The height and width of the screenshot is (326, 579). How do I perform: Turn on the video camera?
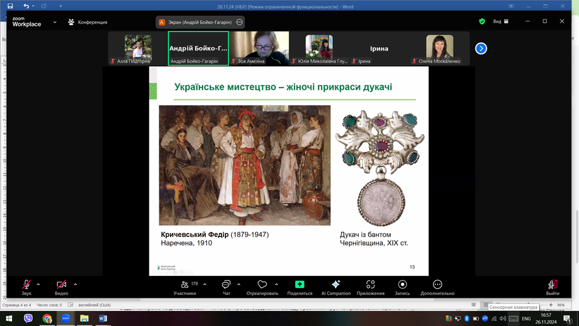[62, 287]
